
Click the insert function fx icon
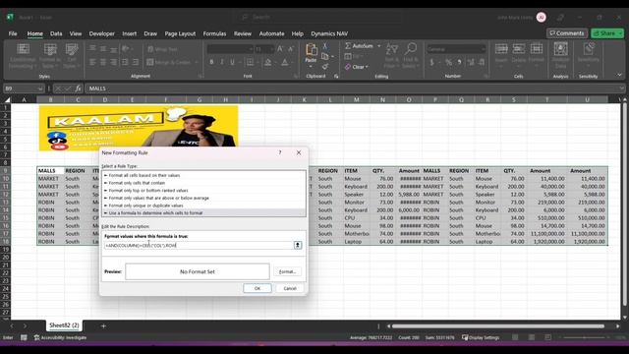coord(78,88)
